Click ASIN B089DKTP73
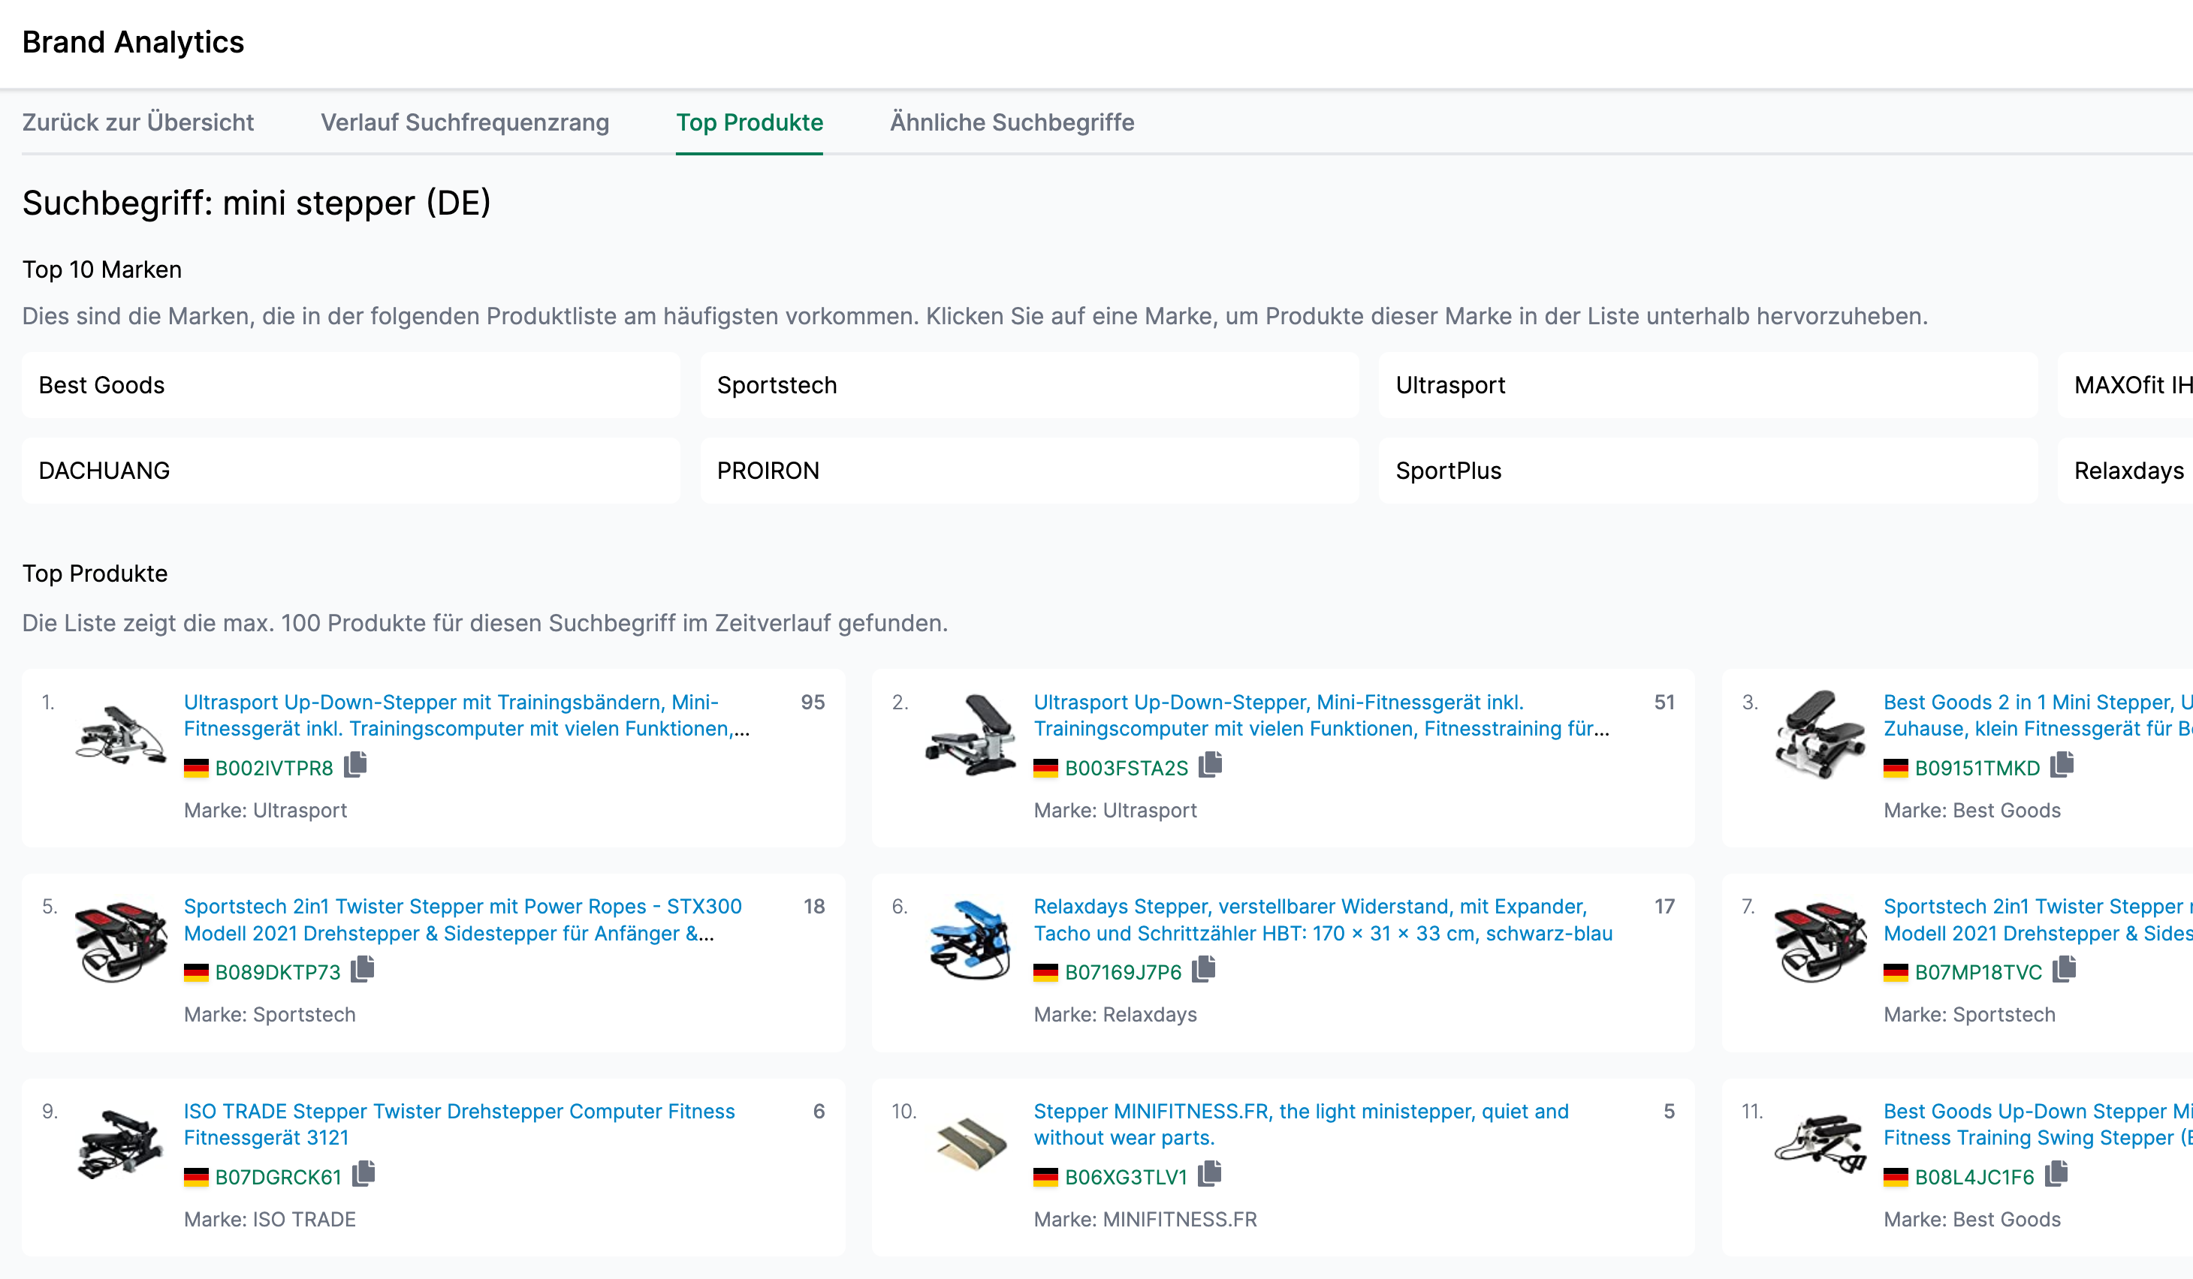 [278, 973]
